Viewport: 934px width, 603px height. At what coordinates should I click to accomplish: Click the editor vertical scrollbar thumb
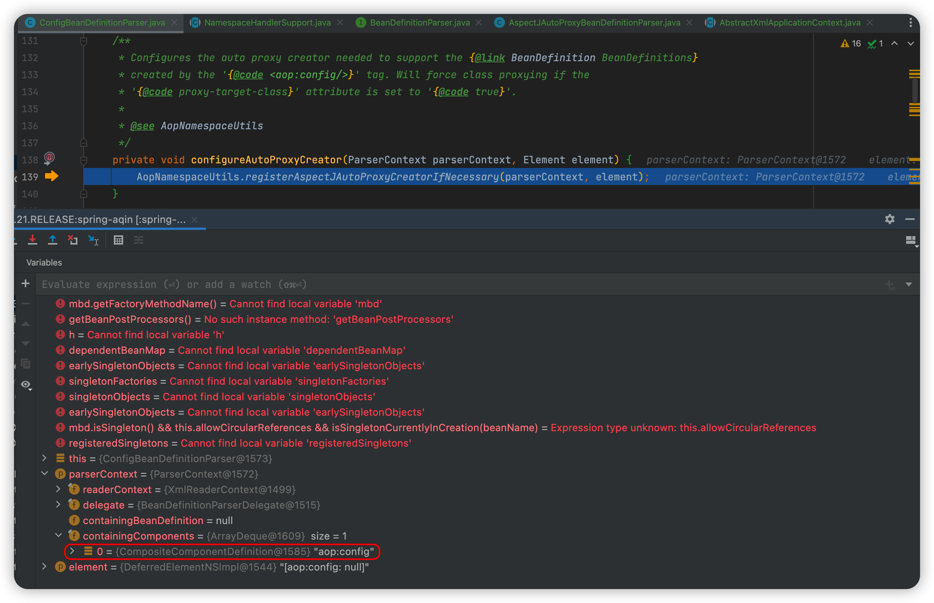point(914,90)
